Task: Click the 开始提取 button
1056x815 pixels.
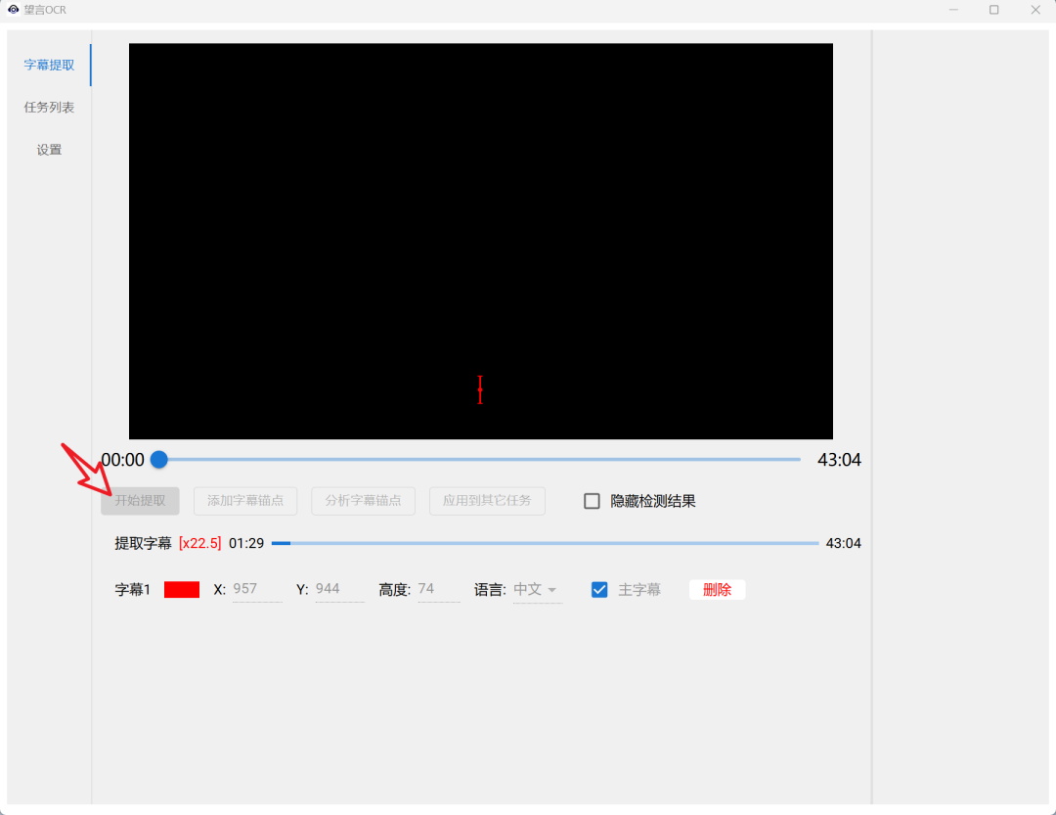Action: tap(140, 500)
